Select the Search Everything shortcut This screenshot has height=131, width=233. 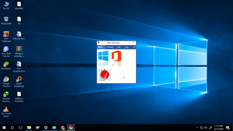[x=19, y=82]
